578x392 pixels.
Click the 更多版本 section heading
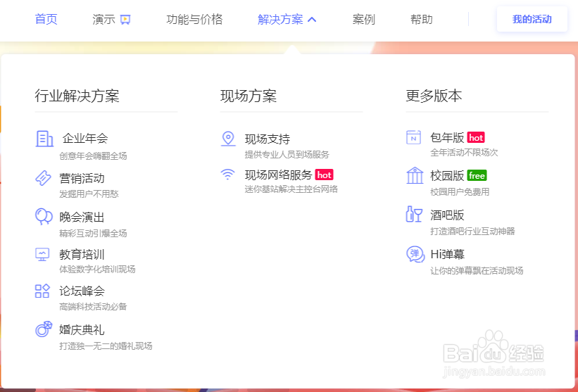[434, 96]
